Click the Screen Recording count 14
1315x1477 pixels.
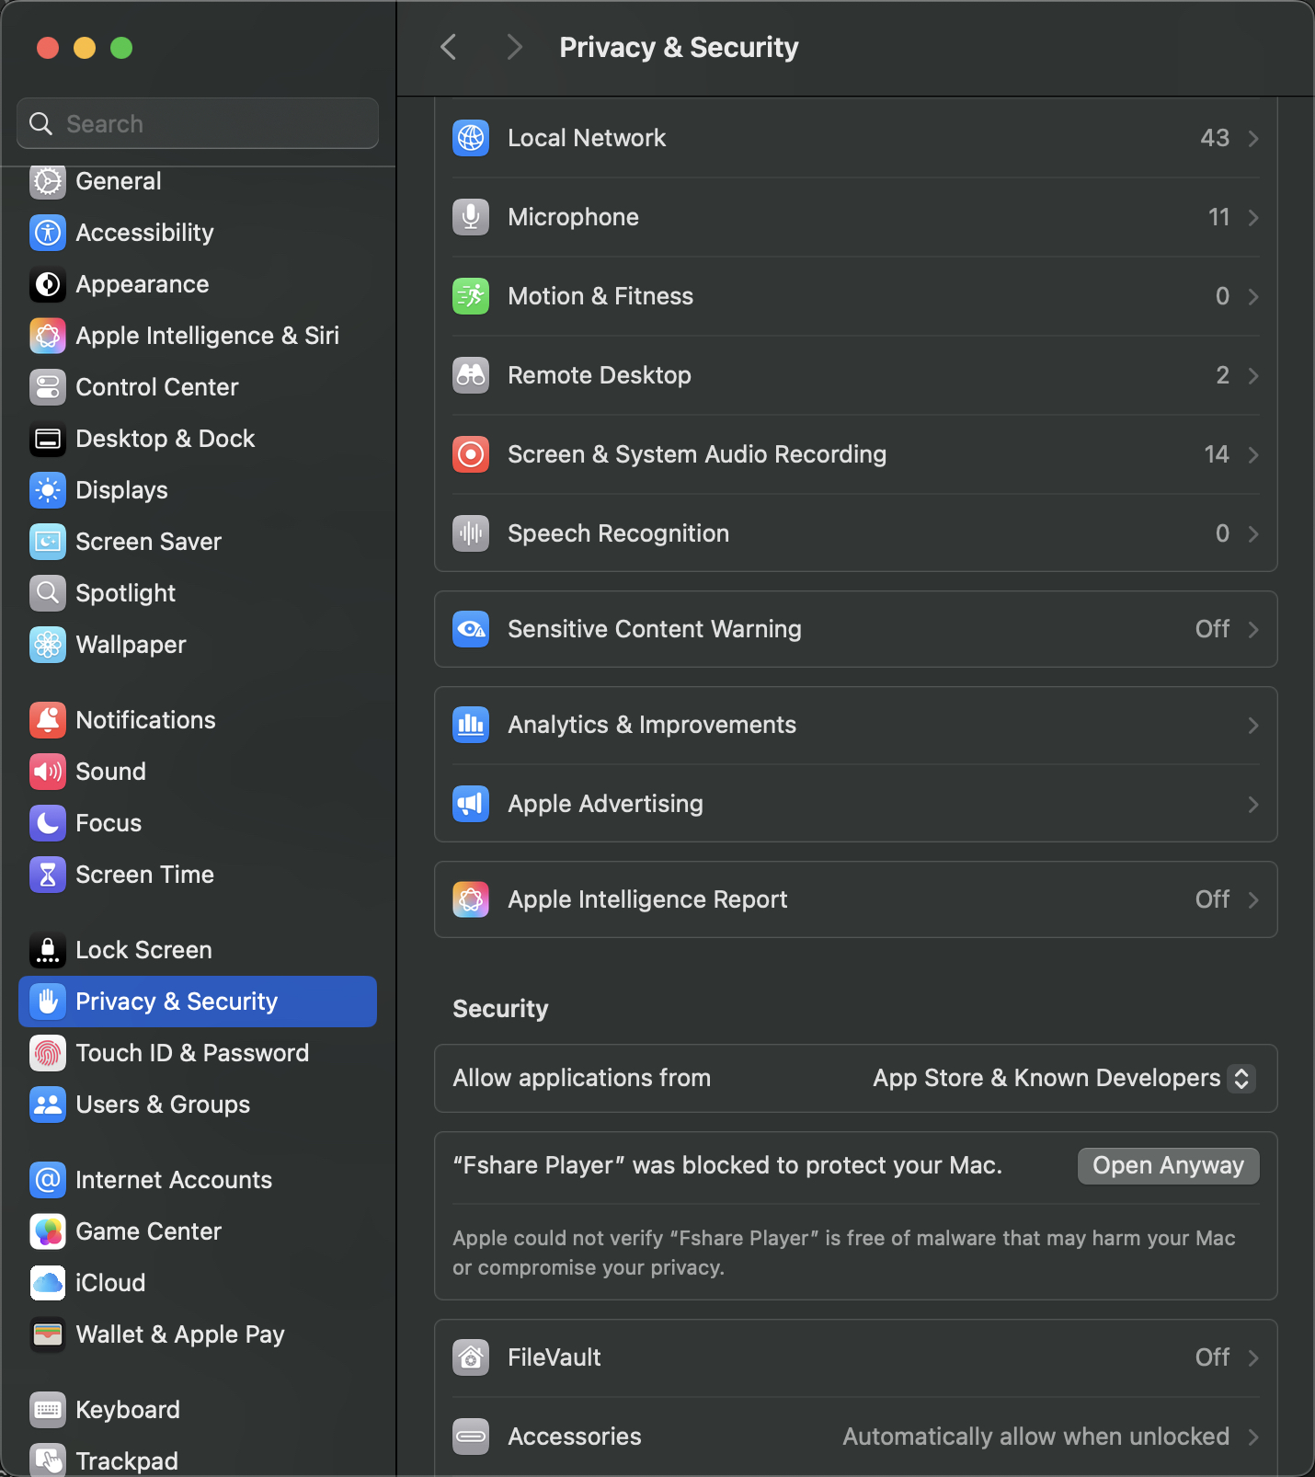tap(1217, 454)
